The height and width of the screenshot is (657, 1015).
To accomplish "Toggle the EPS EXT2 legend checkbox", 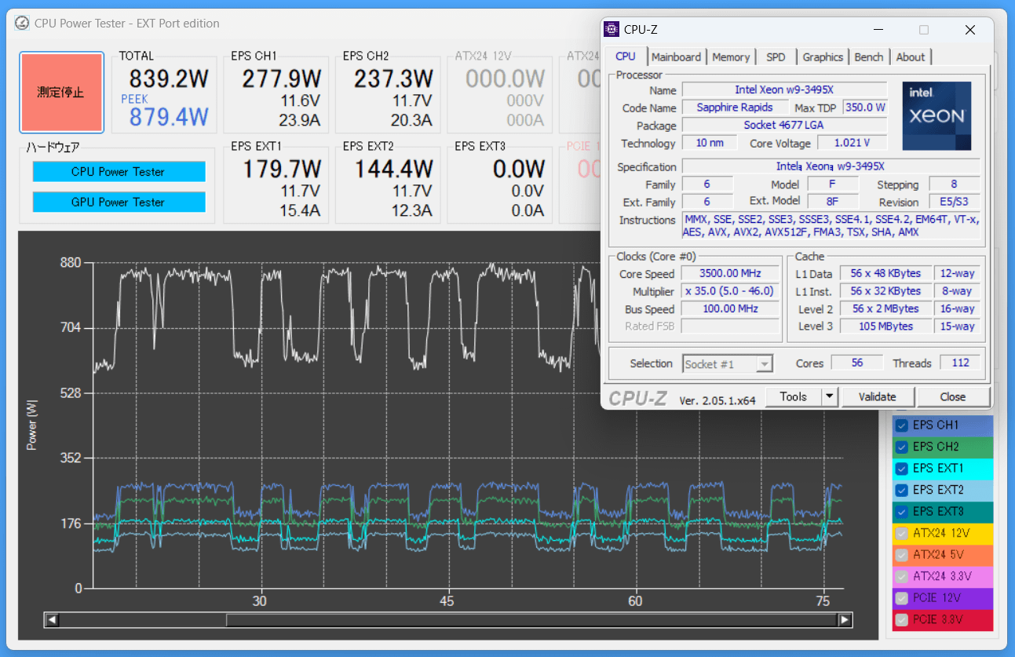I will pyautogui.click(x=902, y=491).
